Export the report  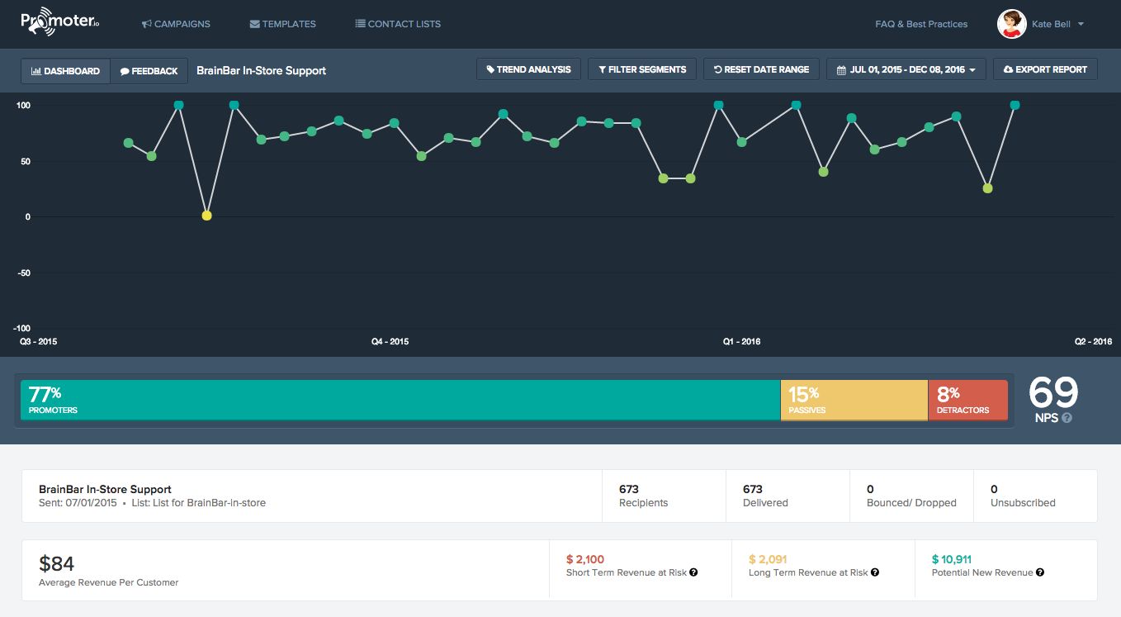click(1045, 69)
